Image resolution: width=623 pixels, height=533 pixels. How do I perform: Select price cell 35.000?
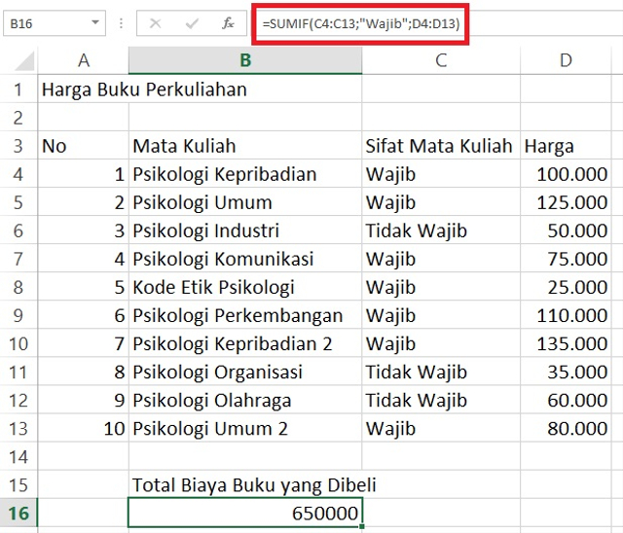point(566,372)
